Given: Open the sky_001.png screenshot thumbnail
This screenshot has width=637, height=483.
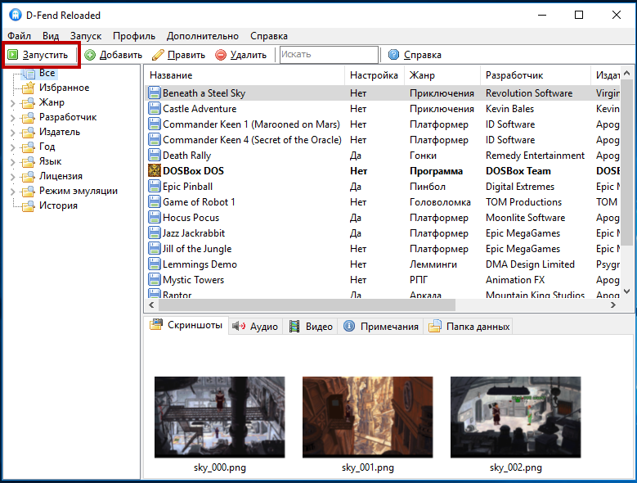Looking at the screenshot, I should (368, 418).
